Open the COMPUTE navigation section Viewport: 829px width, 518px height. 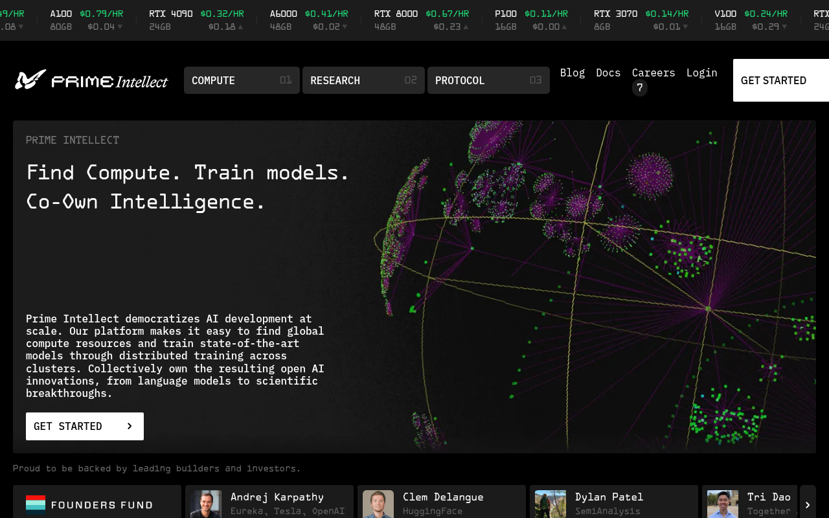(x=242, y=80)
